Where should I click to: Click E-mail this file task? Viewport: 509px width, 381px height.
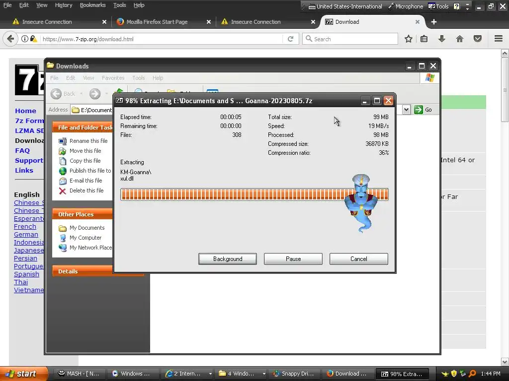coord(85,181)
